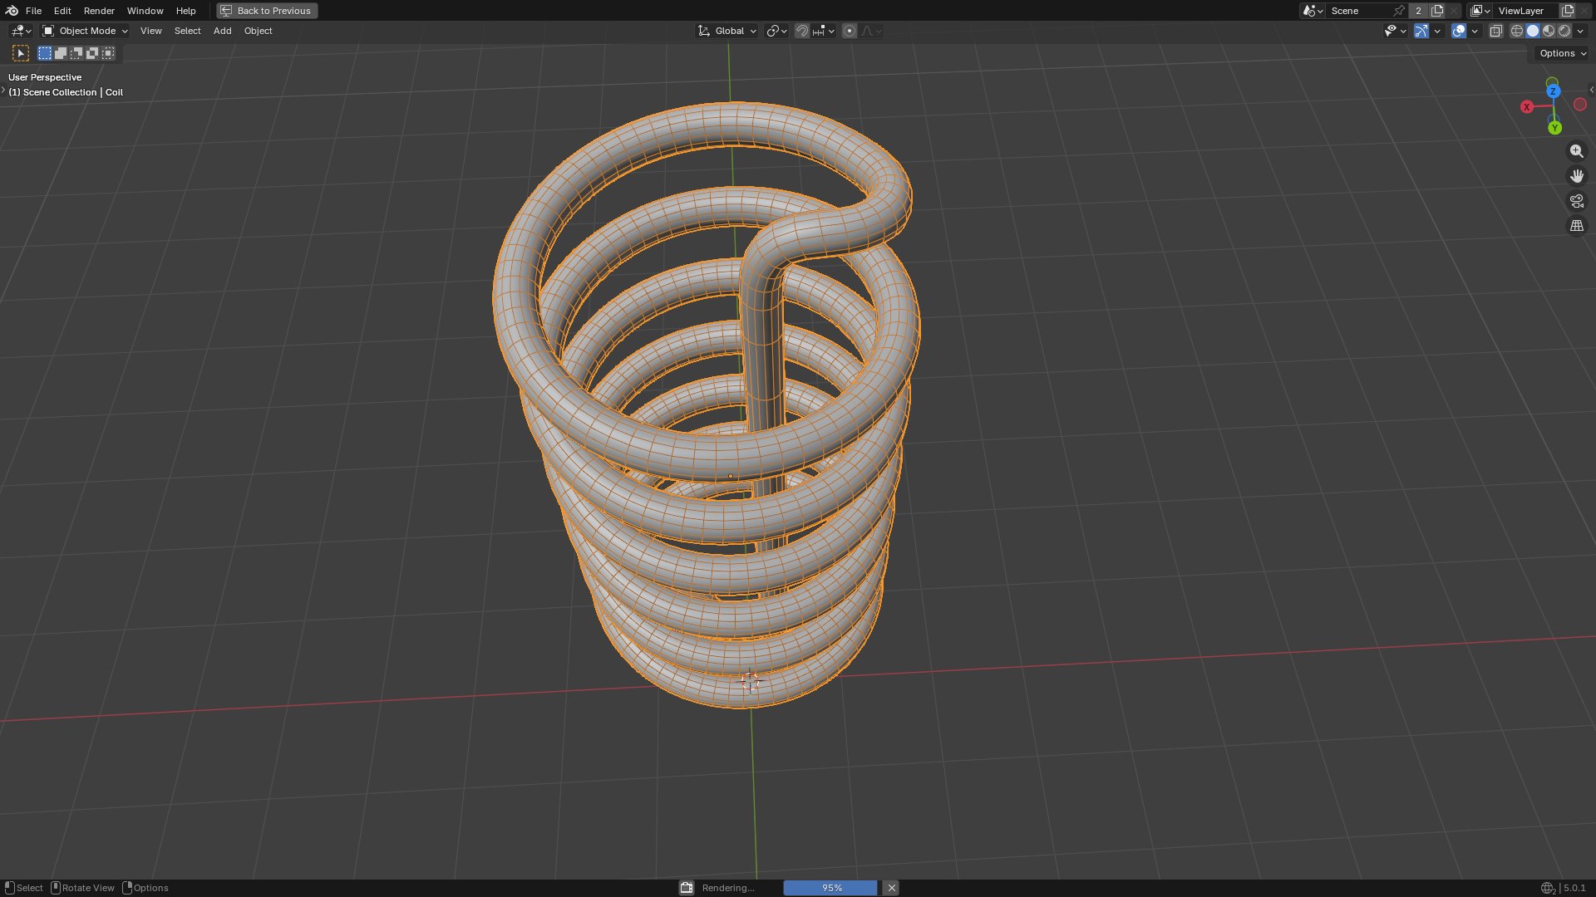Open the snapping options dropdown
1596x897 pixels.
pos(824,31)
